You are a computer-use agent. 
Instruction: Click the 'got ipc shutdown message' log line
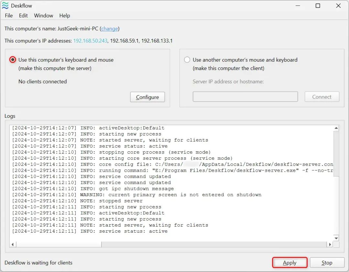point(93,189)
